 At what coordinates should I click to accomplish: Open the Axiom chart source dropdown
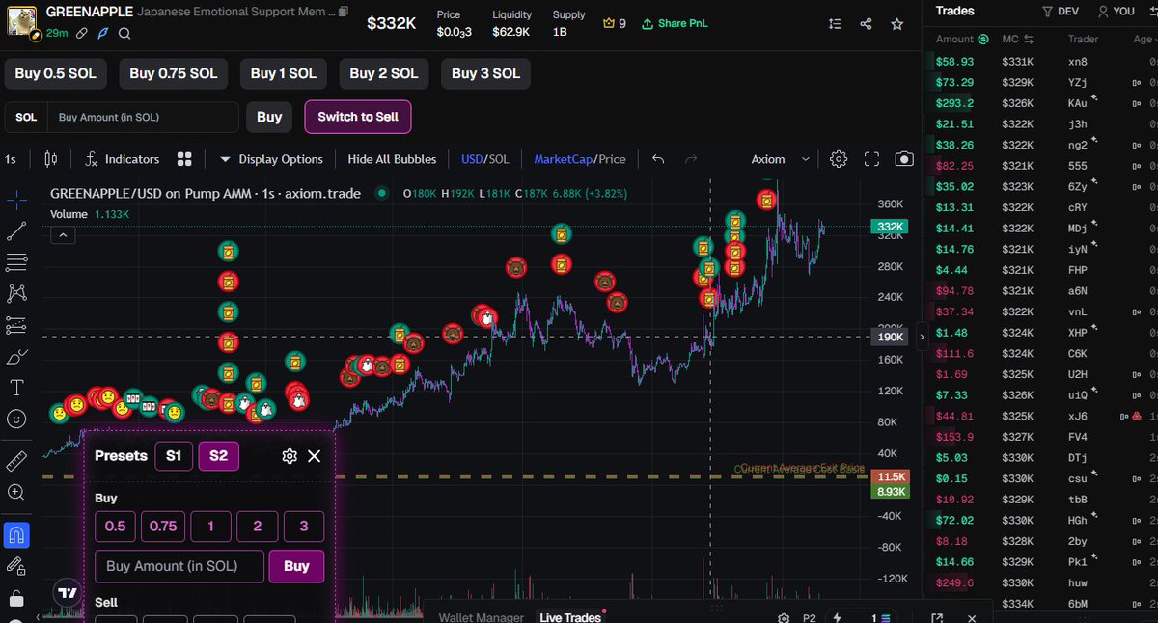tap(784, 159)
